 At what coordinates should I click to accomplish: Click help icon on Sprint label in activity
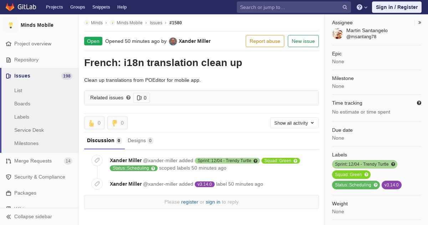255,161
